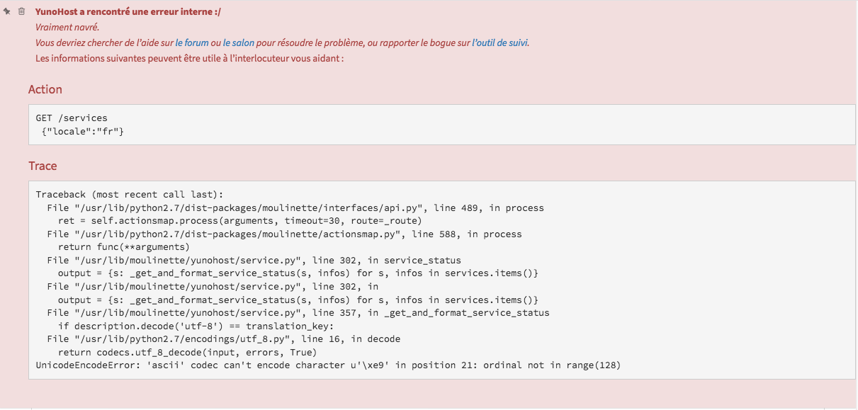Image resolution: width=858 pixels, height=410 pixels.
Task: Follow the 'l'outil de suivi' bug tracker link
Action: [499, 43]
